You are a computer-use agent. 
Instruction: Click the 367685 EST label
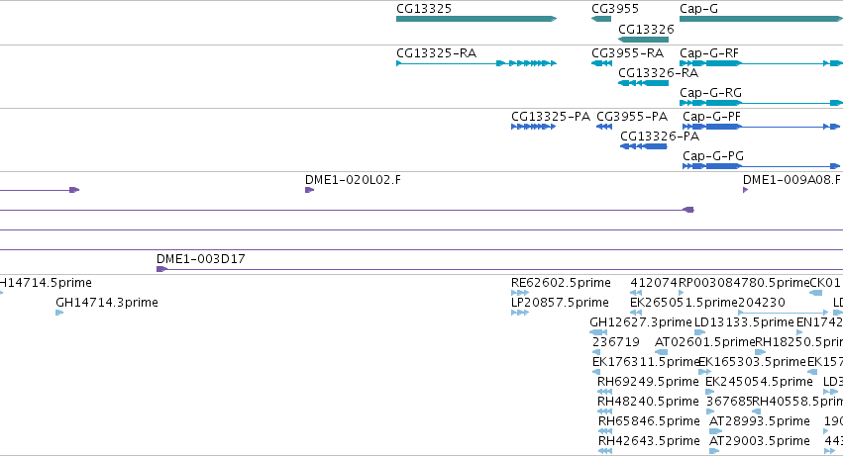pyautogui.click(x=729, y=402)
